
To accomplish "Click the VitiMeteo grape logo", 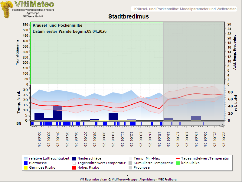I will [x=6, y=9].
